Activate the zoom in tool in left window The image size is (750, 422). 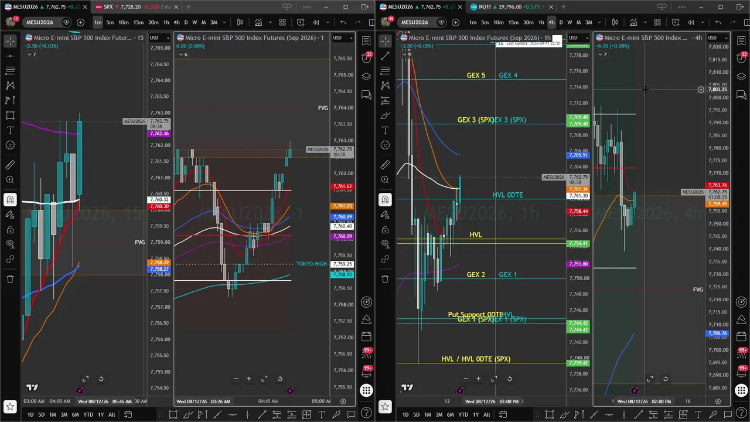(x=10, y=180)
